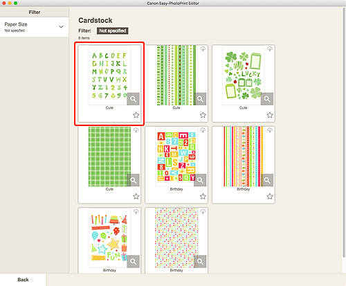Download cloud icon on polka dot template
346x286 pixels.
pos(203,211)
